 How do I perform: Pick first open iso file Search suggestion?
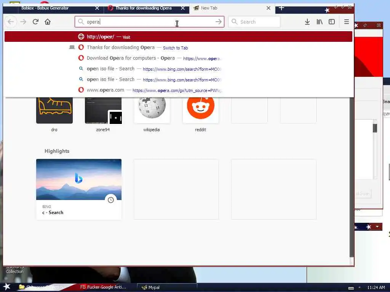[x=178, y=69]
